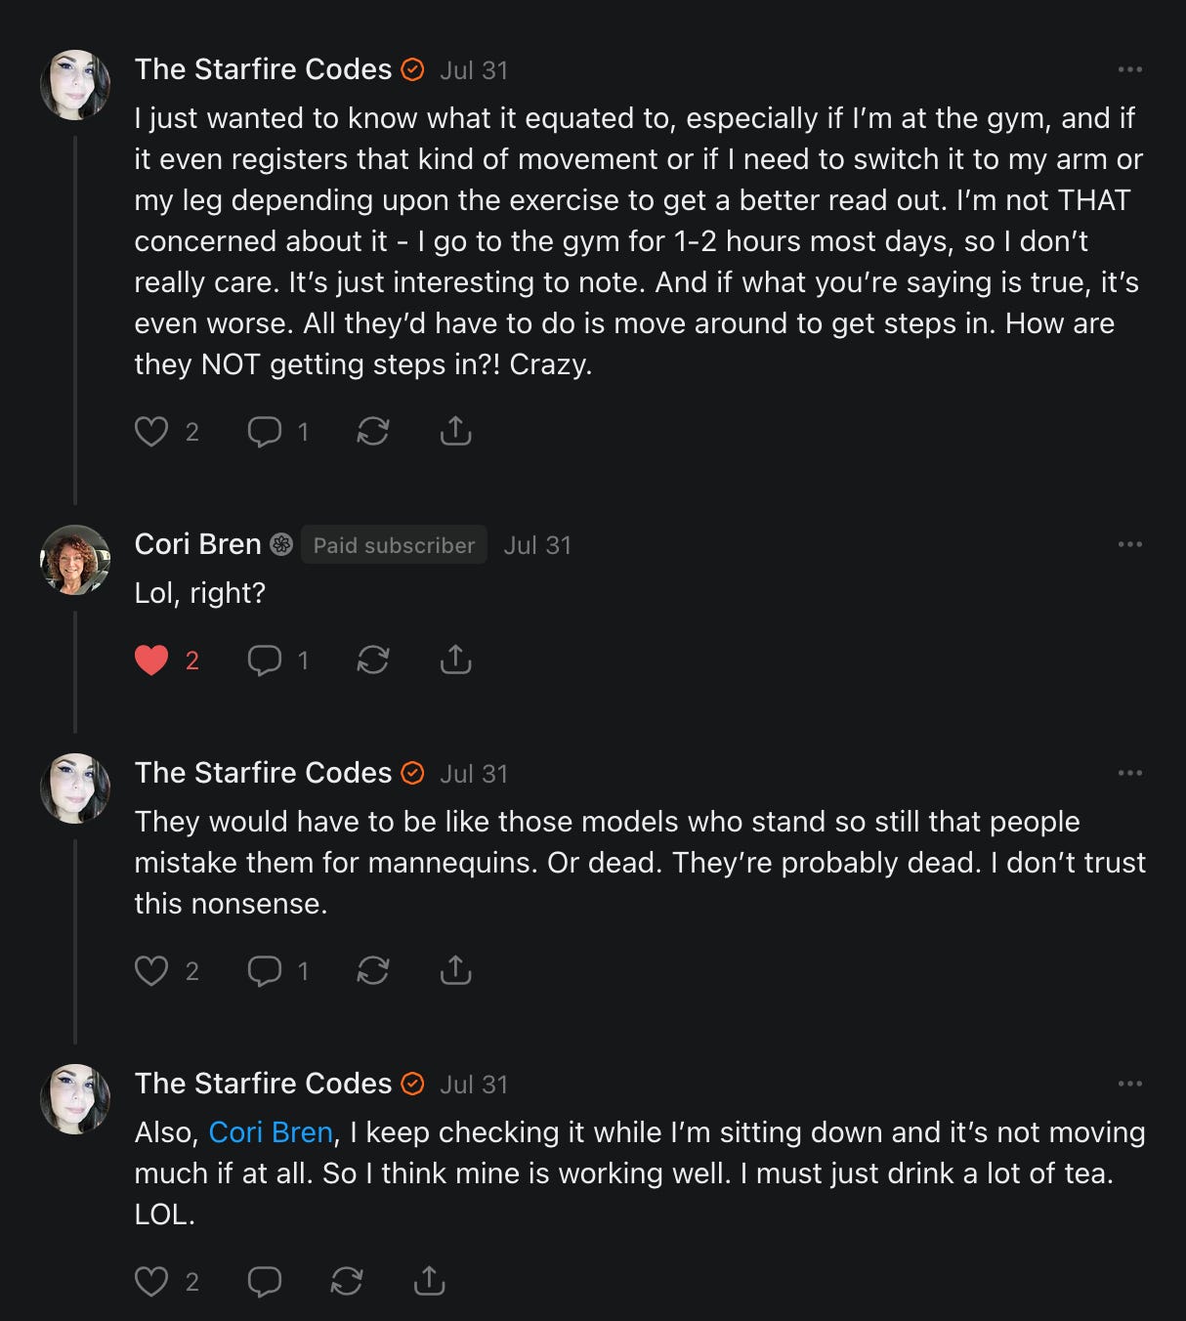The height and width of the screenshot is (1321, 1186).
Task: Share the mannequins comment
Action: coord(455,970)
